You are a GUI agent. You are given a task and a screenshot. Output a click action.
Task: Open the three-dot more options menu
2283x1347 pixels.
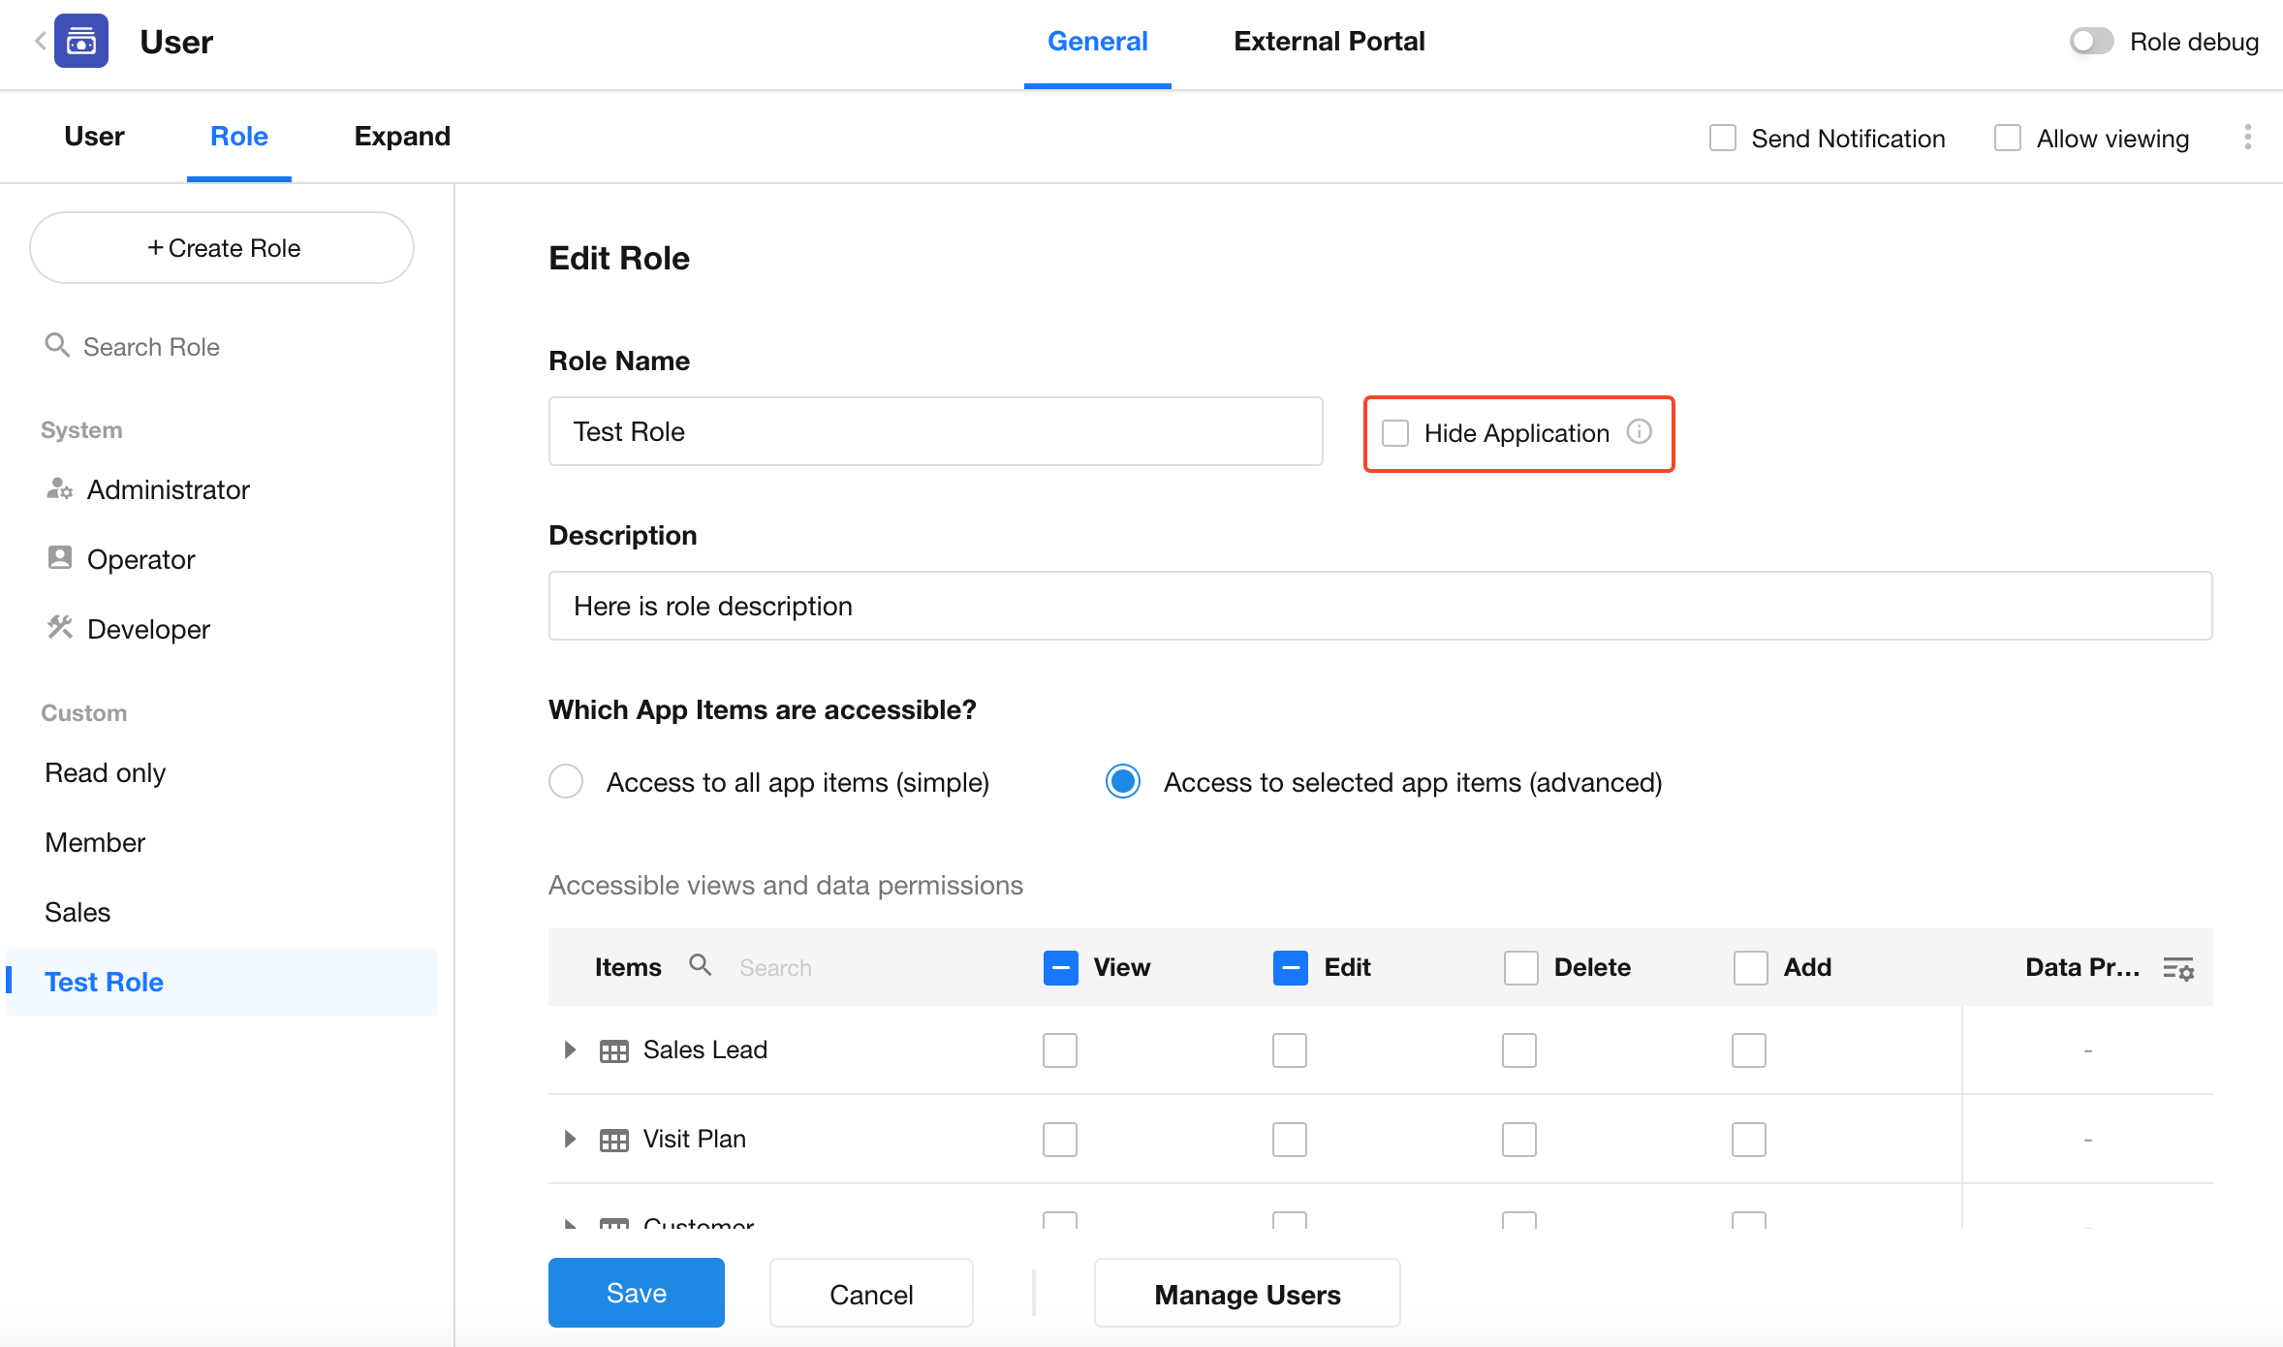[x=2247, y=138]
